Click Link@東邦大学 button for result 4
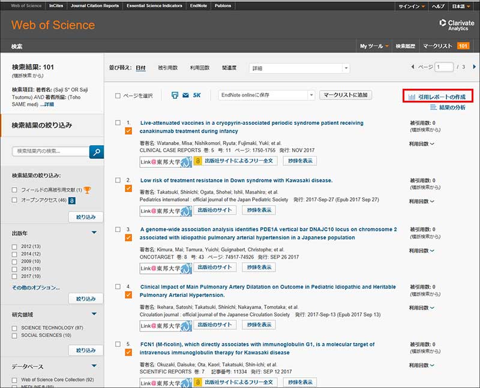This screenshot has height=388, width=480. (166, 326)
